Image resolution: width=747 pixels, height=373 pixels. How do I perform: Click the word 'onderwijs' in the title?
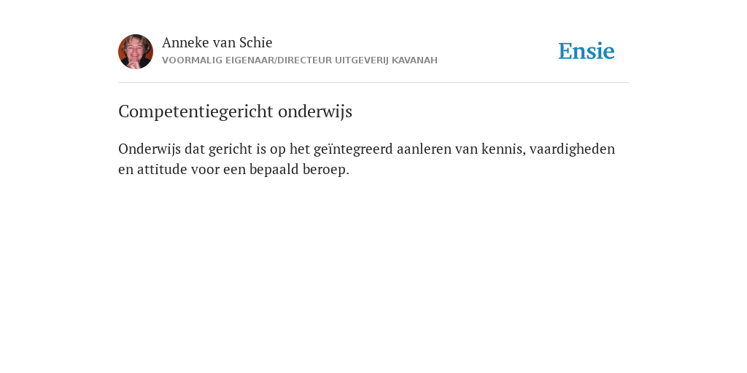pyautogui.click(x=315, y=111)
